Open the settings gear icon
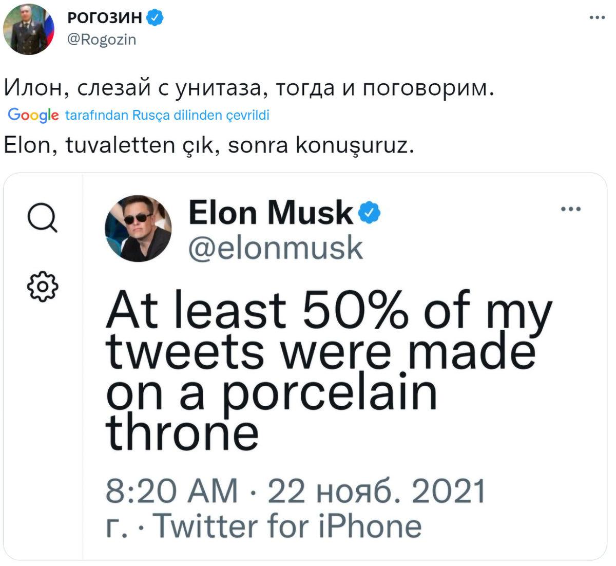 point(44,285)
